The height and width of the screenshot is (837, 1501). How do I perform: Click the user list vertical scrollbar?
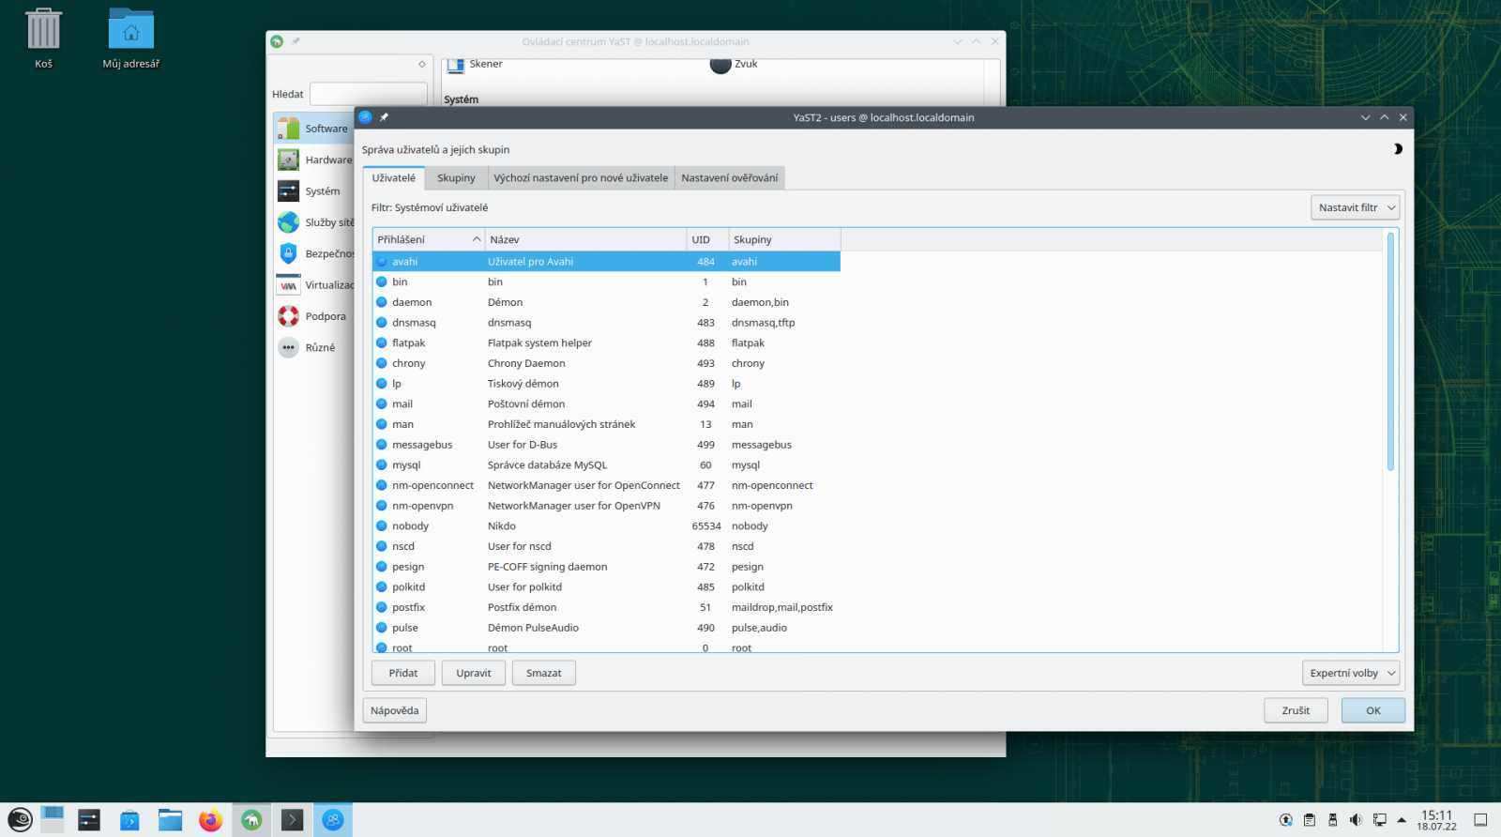(1390, 351)
